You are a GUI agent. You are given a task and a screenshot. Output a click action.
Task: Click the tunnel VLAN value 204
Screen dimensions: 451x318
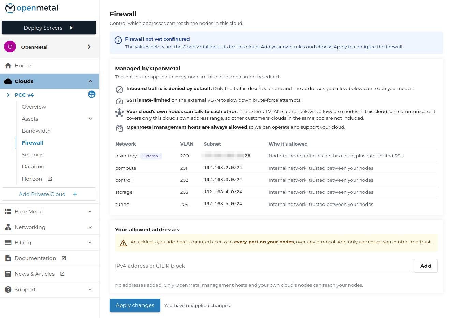tap(184, 205)
